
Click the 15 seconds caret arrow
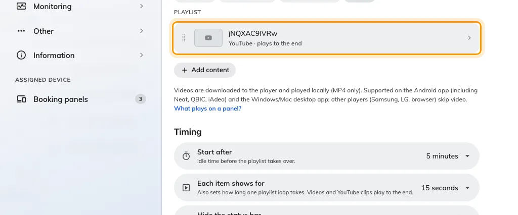(x=467, y=188)
